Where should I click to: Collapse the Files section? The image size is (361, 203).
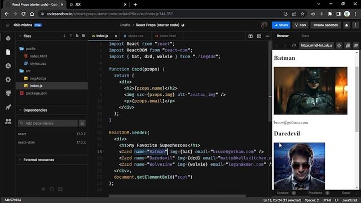coord(20,36)
